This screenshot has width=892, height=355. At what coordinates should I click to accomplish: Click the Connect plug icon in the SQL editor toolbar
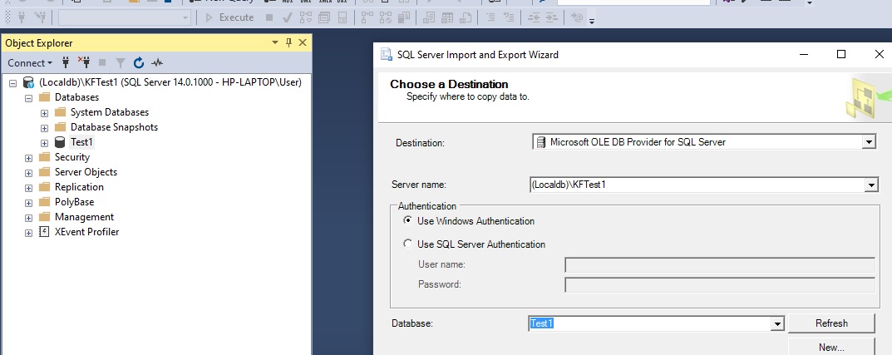22,17
